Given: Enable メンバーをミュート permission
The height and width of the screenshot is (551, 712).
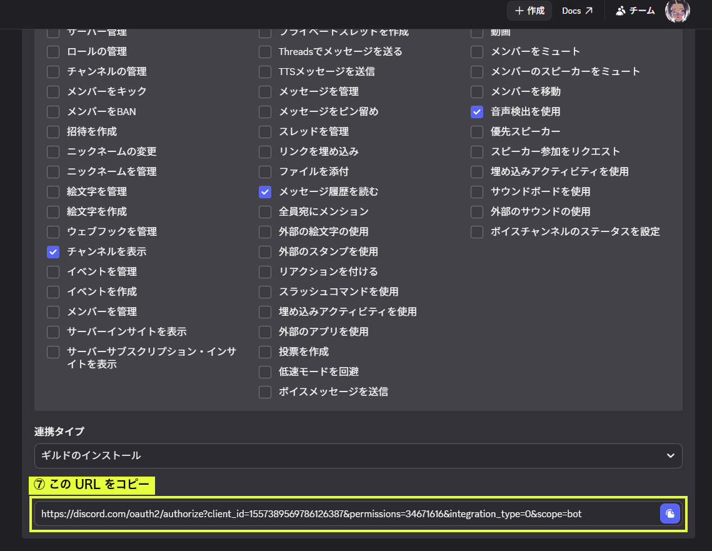Looking at the screenshot, I should (477, 52).
